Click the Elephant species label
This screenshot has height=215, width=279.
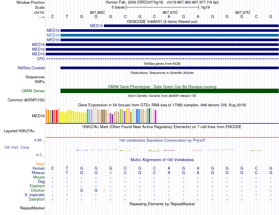click(x=37, y=186)
